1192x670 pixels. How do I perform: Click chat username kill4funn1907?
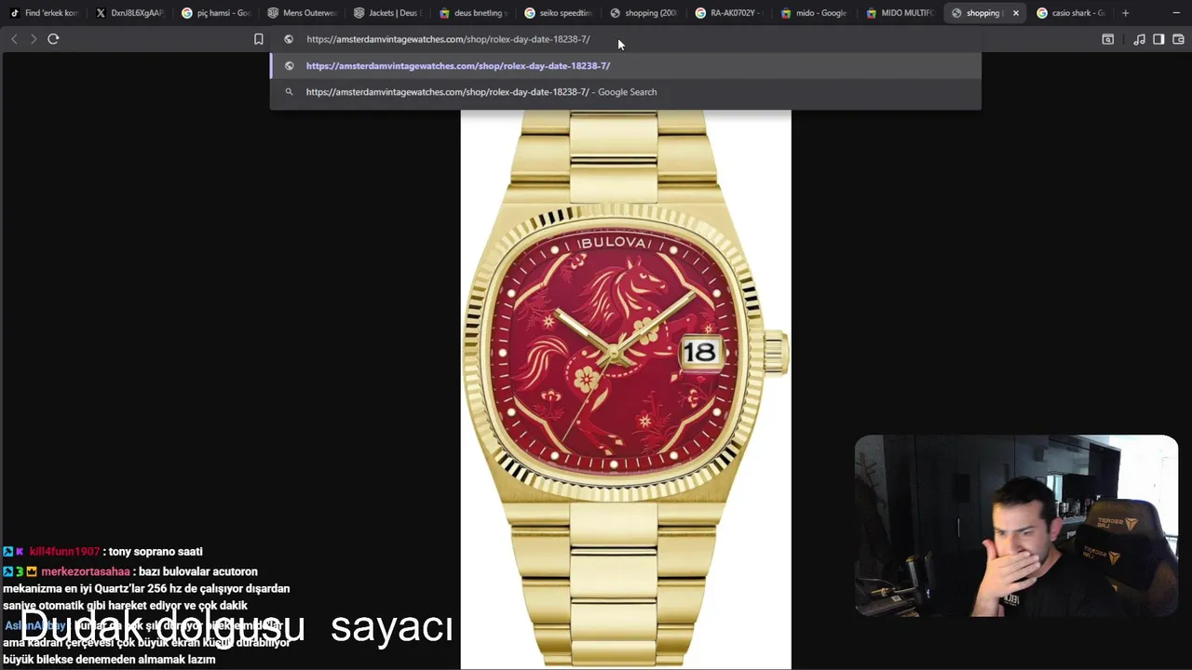click(64, 552)
